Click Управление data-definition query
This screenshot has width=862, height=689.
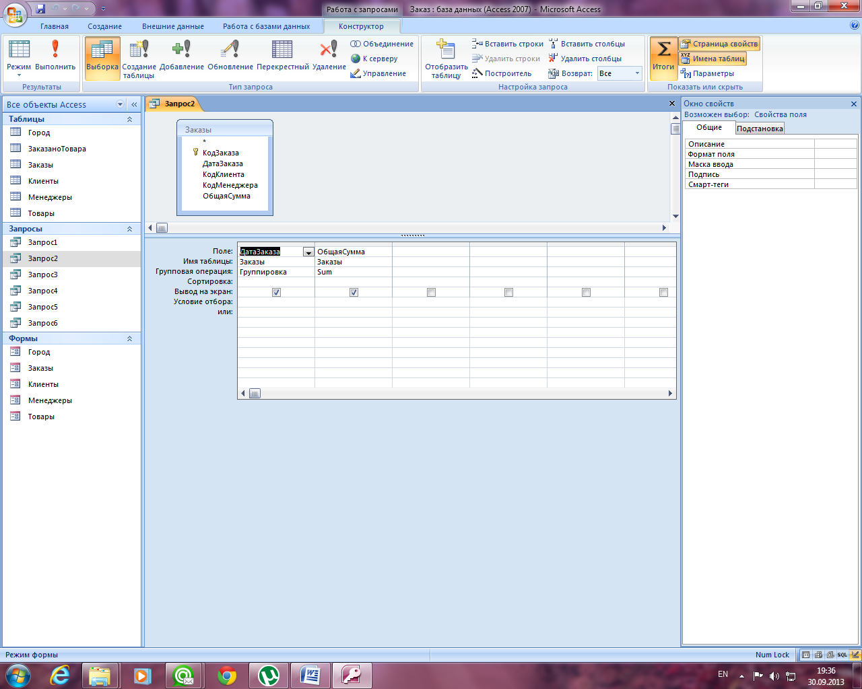tap(378, 73)
